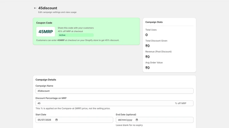Click the ₹0 value under Total Discount Given
The image size is (229, 128).
[147, 46]
